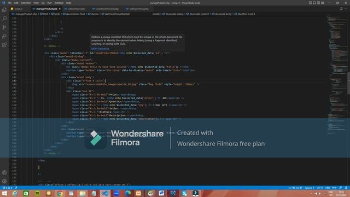Switch to the script.js tab
Image resolution: width=350 pixels, height=197 pixels.
[19, 9]
